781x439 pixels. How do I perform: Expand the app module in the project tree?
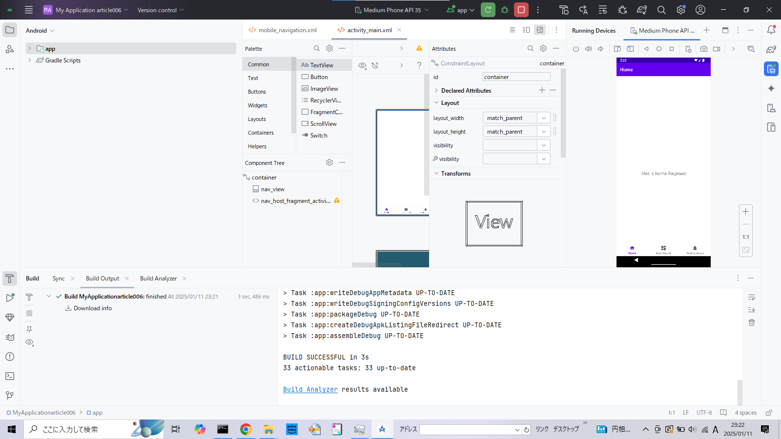tap(29, 48)
